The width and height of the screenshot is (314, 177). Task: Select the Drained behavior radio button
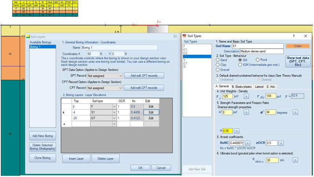pyautogui.click(x=259, y=79)
